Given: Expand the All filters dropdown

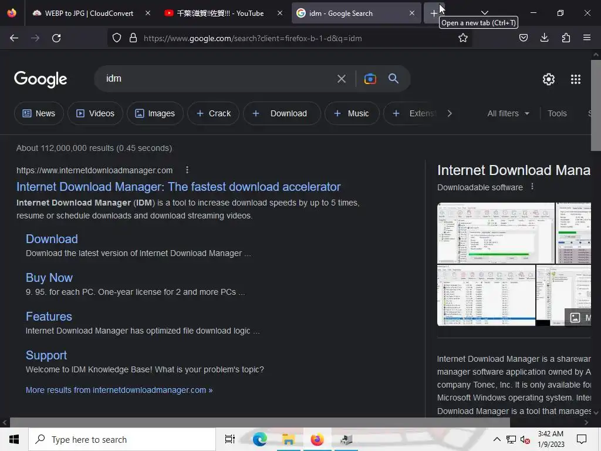Looking at the screenshot, I should pos(508,113).
